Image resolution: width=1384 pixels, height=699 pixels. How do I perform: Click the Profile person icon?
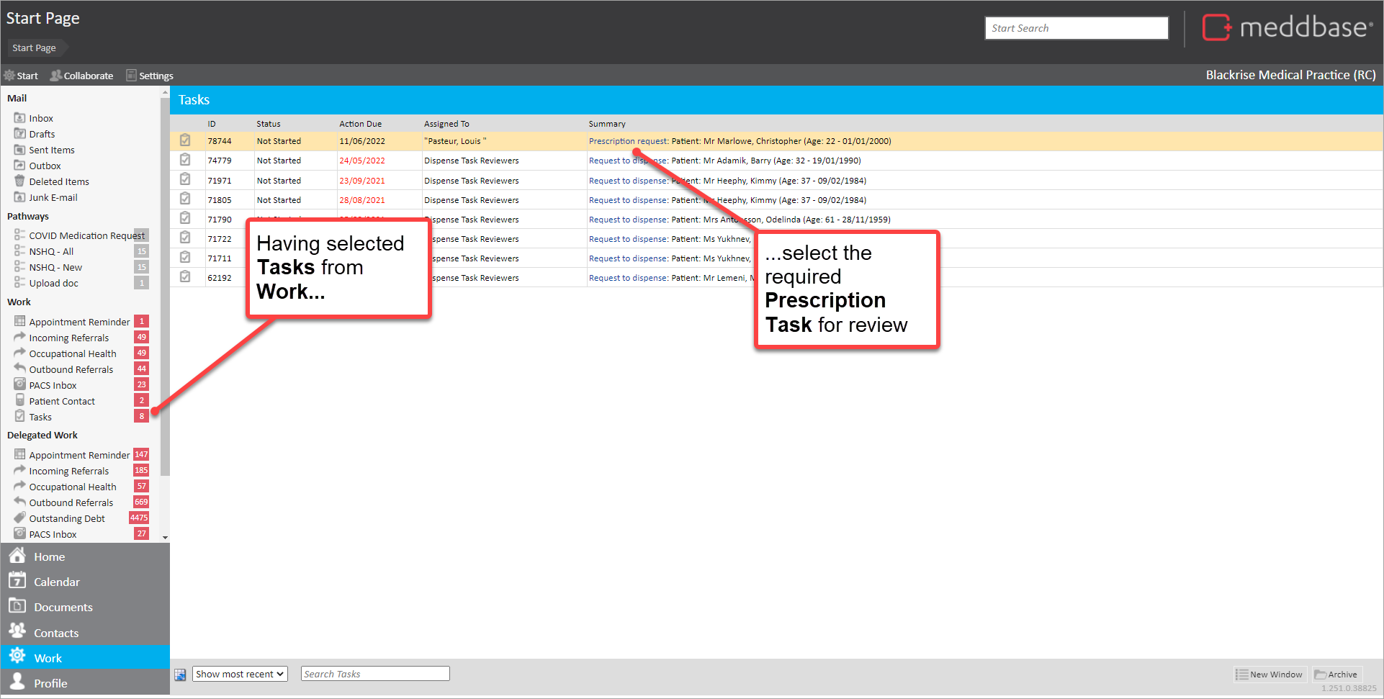(x=17, y=682)
